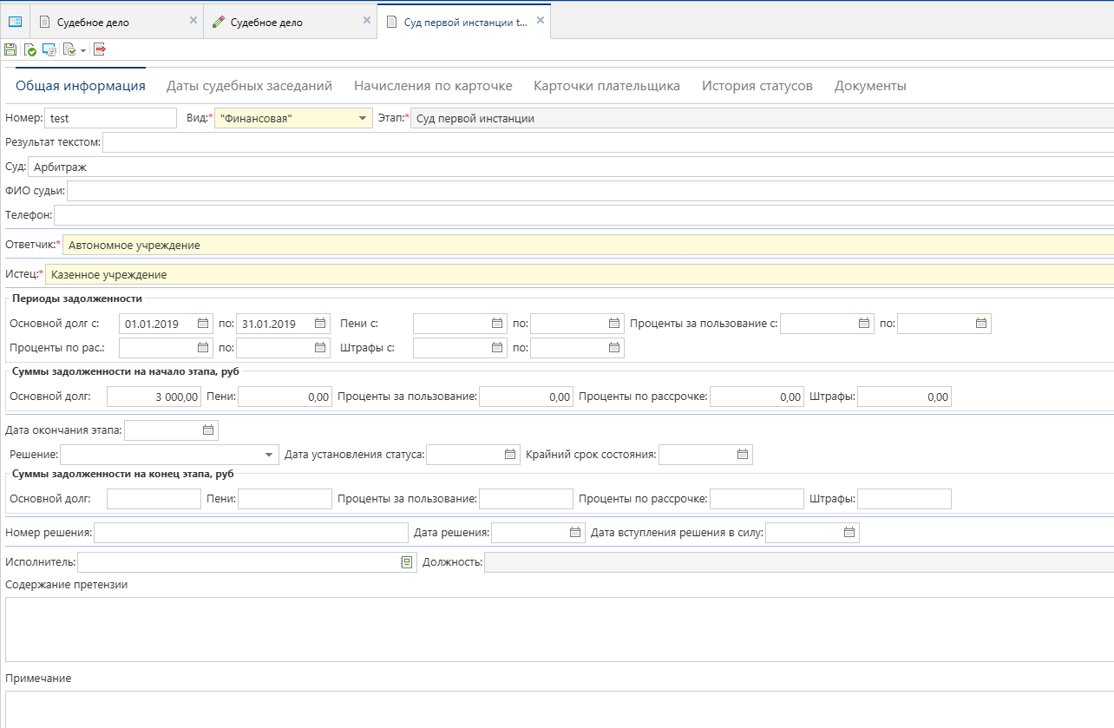This screenshot has height=728, width=1114.
Task: Open calendar of the Проценты по рас. field
Action: [x=203, y=348]
